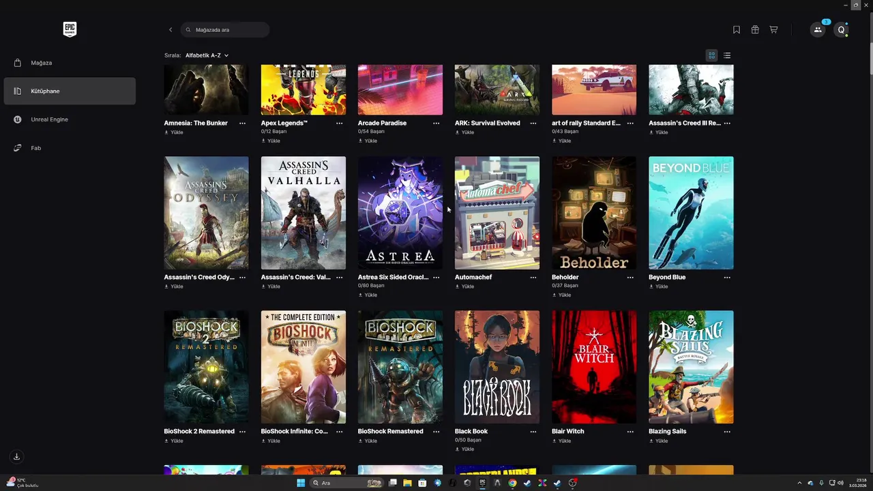The image size is (873, 491).
Task: Open File Explorer from taskbar
Action: click(x=407, y=483)
